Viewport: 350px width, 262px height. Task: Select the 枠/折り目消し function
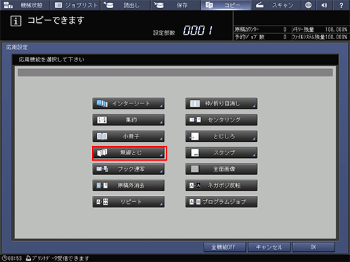221,103
